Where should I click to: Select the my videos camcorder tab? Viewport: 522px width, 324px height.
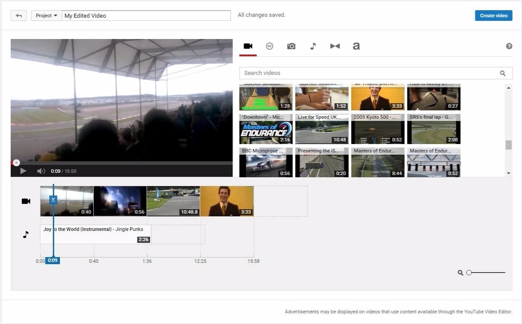248,46
